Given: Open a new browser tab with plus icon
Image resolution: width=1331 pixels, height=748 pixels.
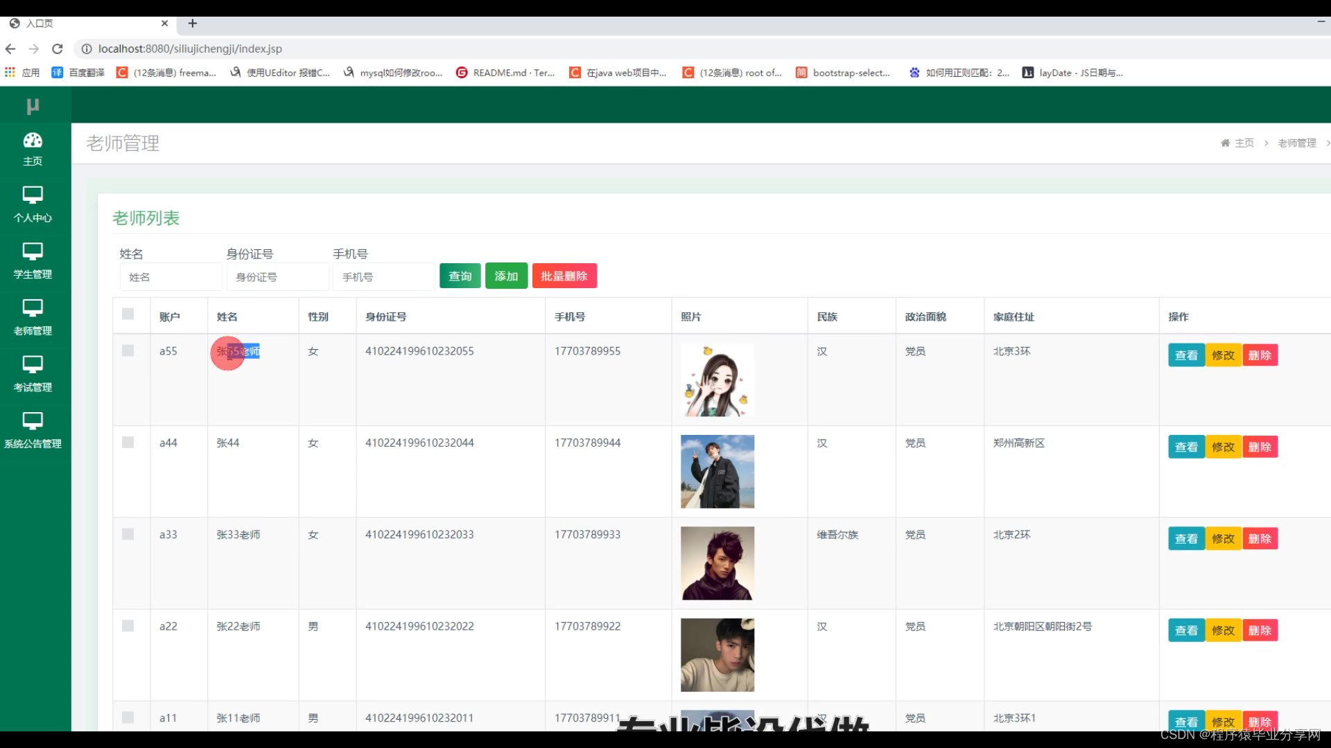Looking at the screenshot, I should tap(193, 23).
